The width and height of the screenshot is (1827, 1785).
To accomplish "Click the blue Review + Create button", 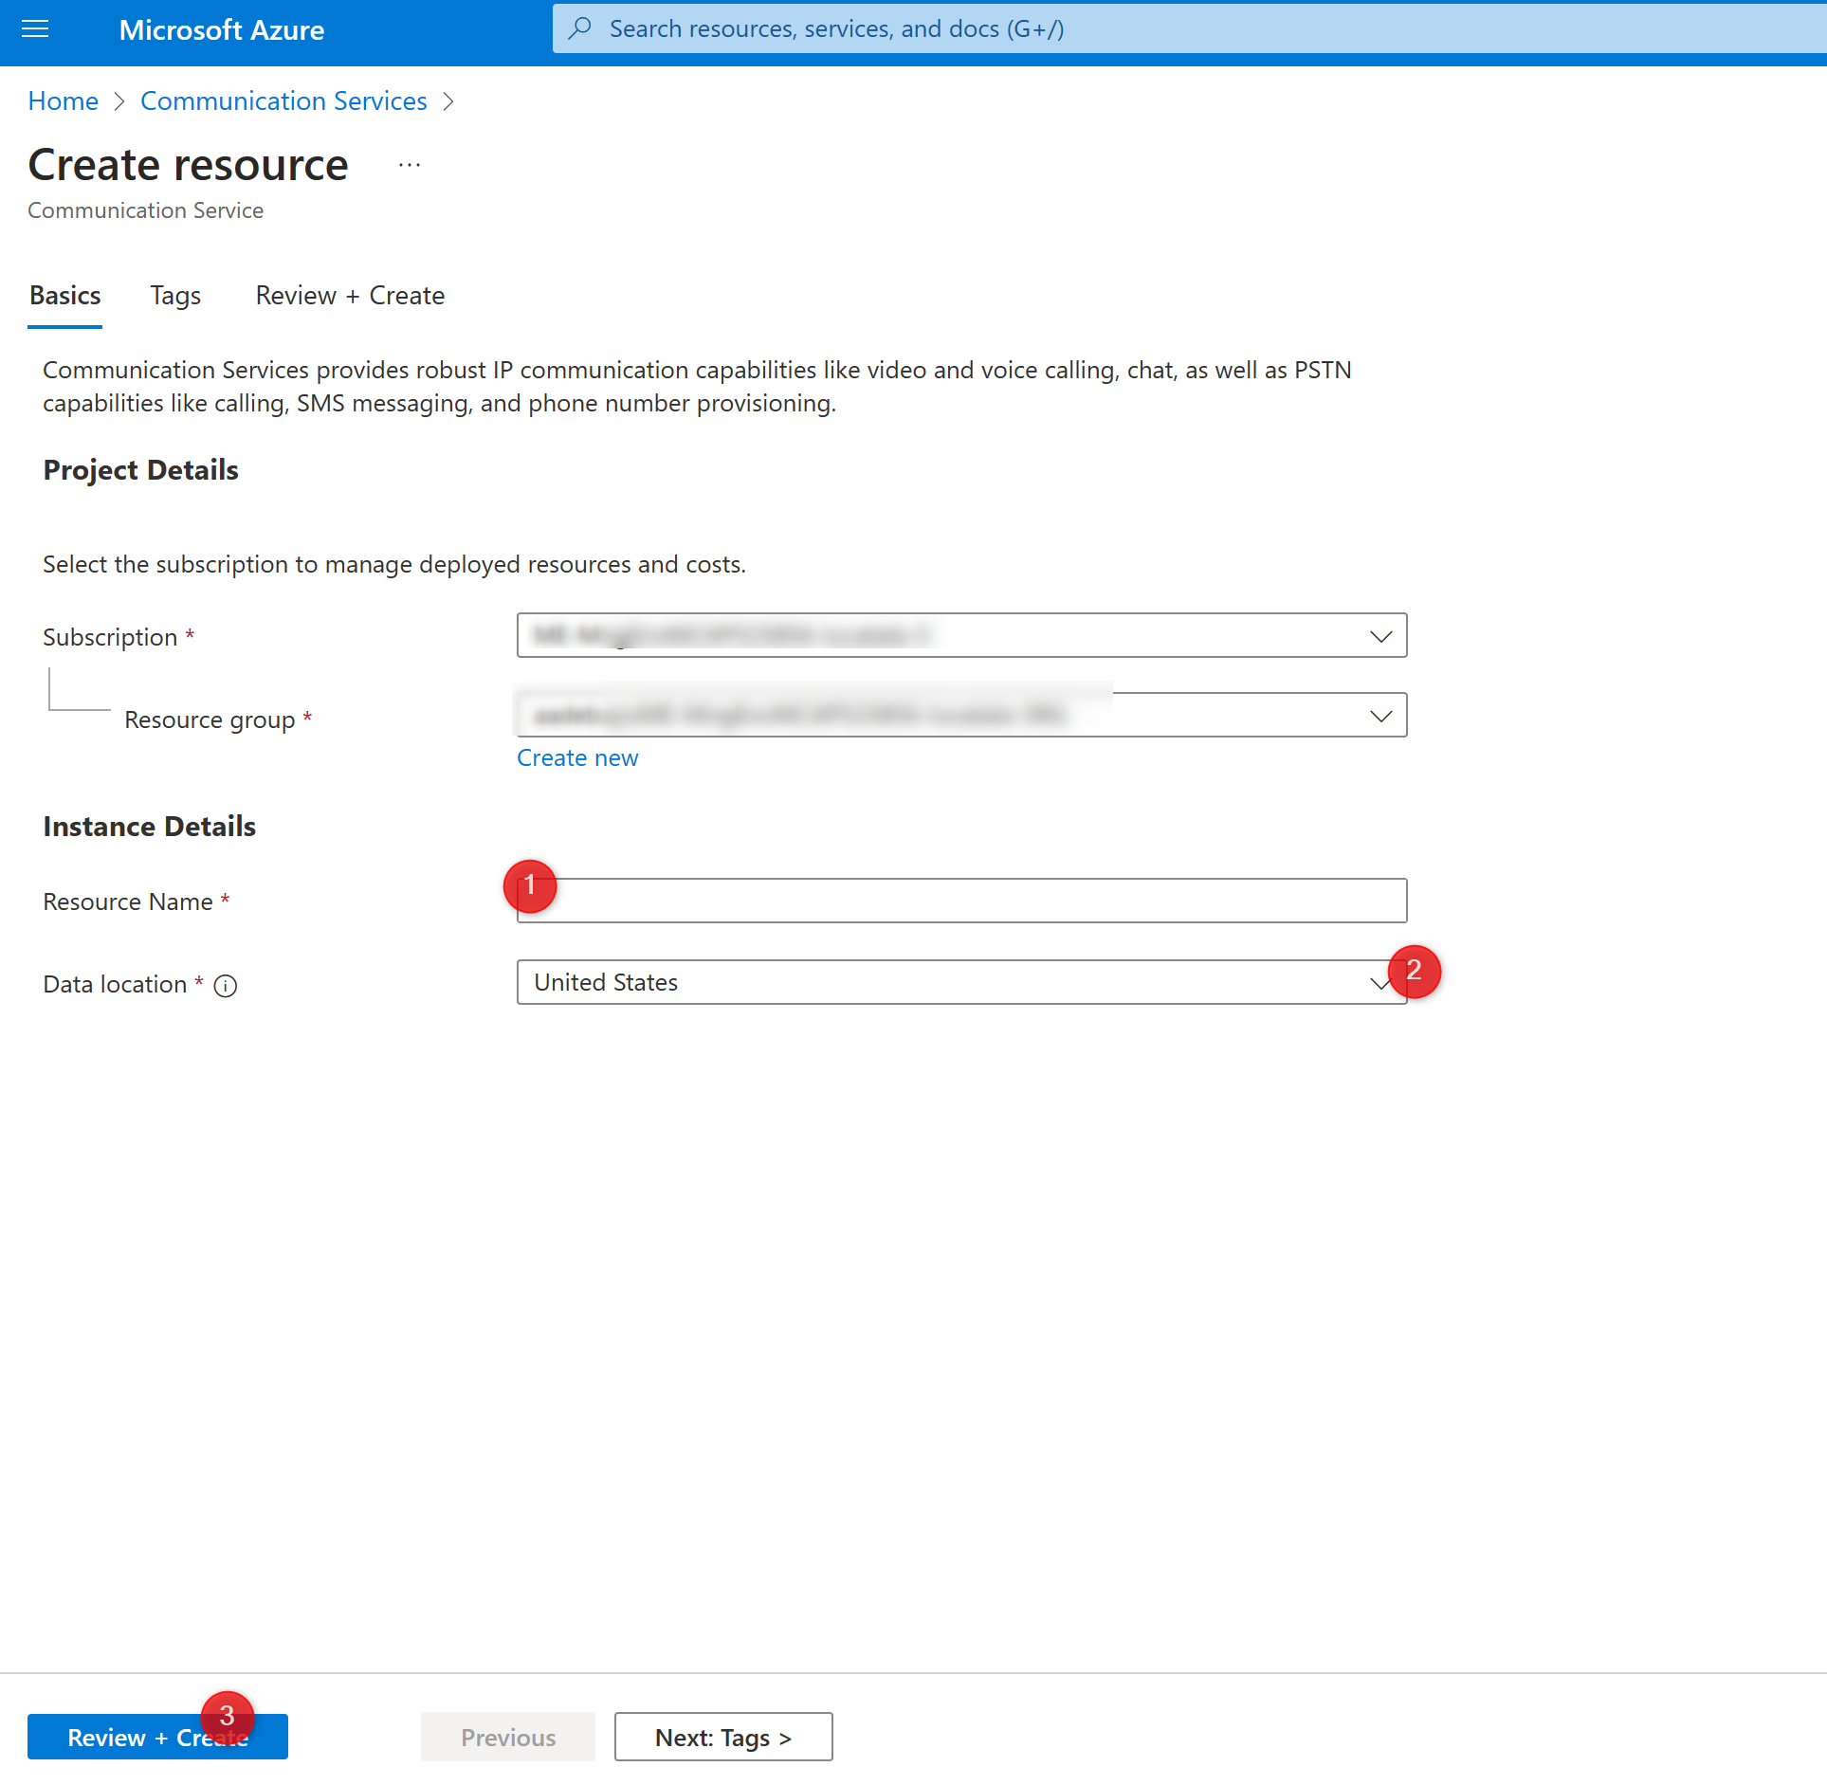I will coord(157,1737).
